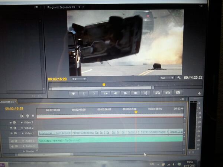Open the button editor plus icon
This screenshot has width=223, height=167.
pos(199,93)
